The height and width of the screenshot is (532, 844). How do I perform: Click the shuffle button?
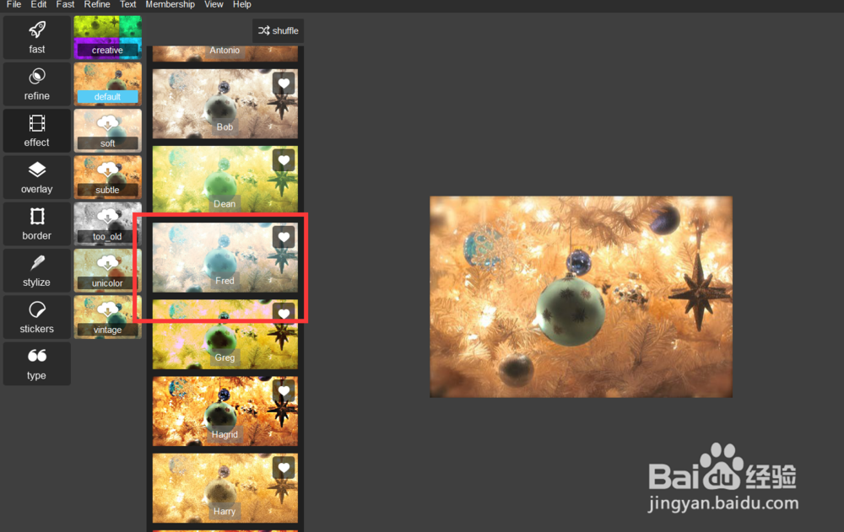click(279, 30)
